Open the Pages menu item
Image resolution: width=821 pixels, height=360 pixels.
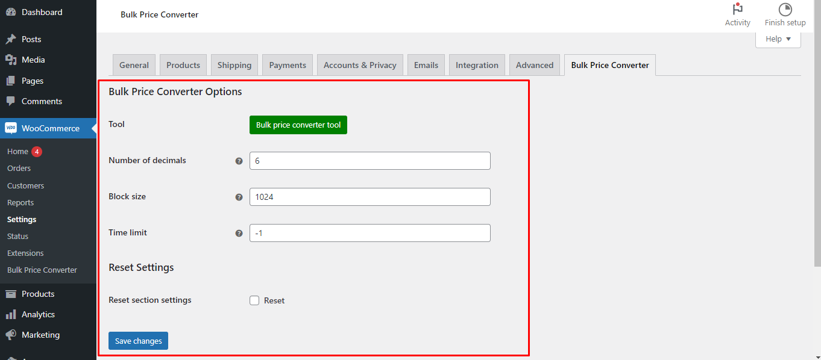pos(48,81)
